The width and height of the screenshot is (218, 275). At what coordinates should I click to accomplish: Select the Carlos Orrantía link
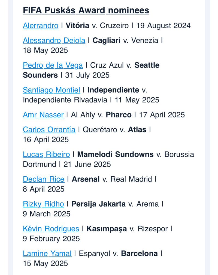[x=49, y=129]
